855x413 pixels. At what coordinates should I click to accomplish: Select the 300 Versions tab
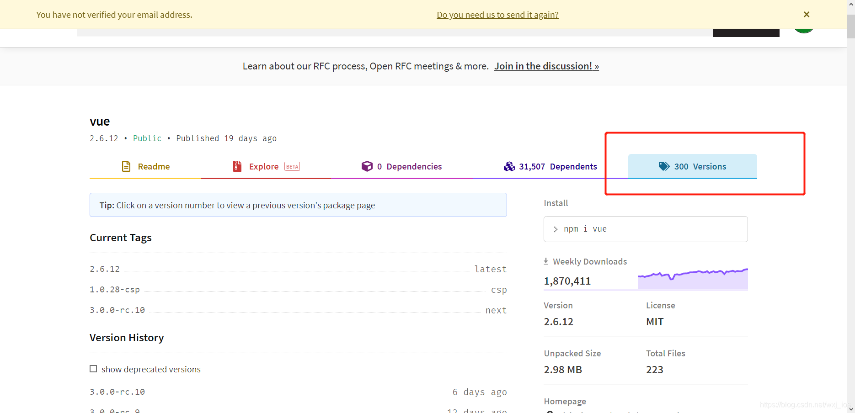pos(692,166)
